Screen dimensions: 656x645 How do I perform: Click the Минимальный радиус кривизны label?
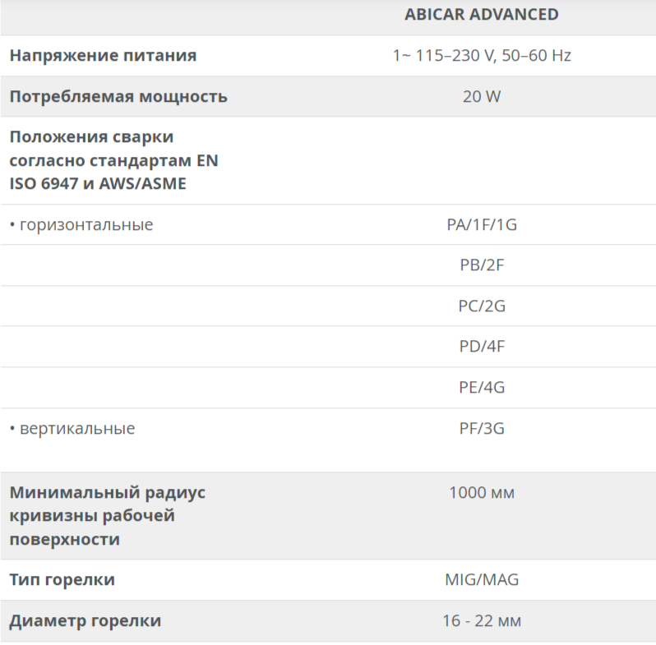pyautogui.click(x=108, y=516)
